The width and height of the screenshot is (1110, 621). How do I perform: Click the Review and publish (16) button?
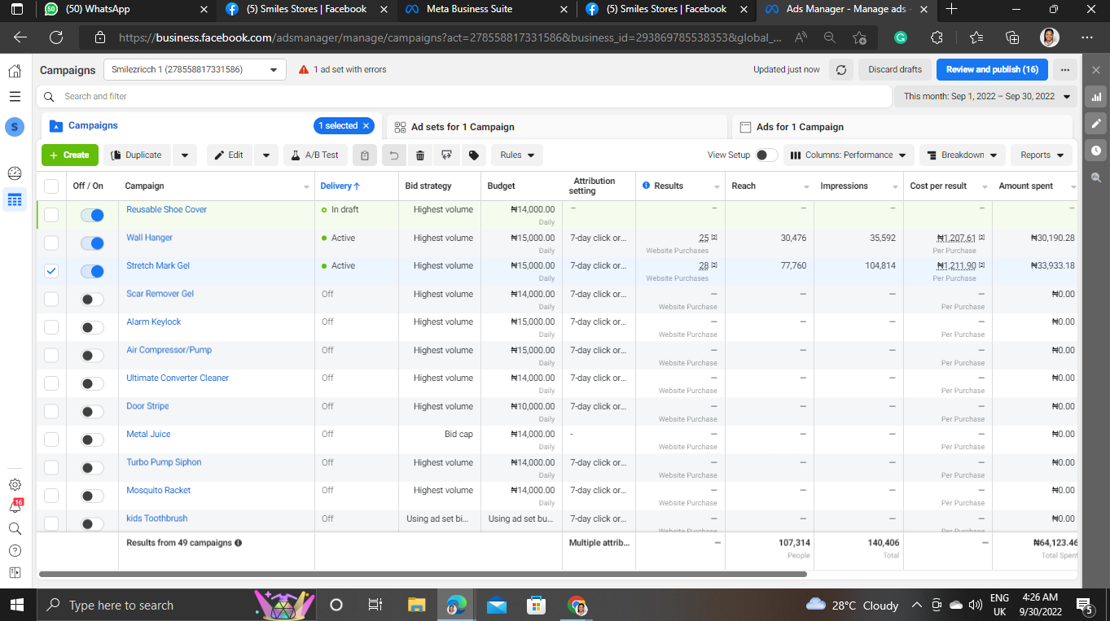[991, 70]
